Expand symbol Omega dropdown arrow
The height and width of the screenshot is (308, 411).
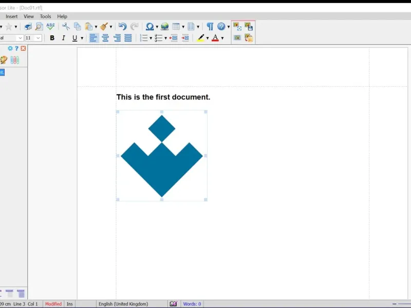pyautogui.click(x=157, y=27)
